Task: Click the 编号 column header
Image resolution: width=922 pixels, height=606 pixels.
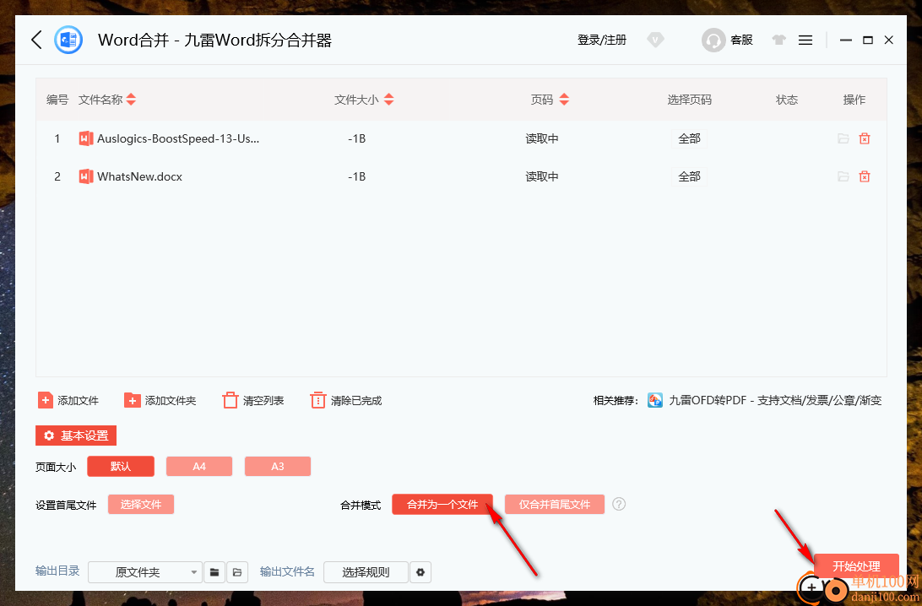Action: click(x=57, y=100)
